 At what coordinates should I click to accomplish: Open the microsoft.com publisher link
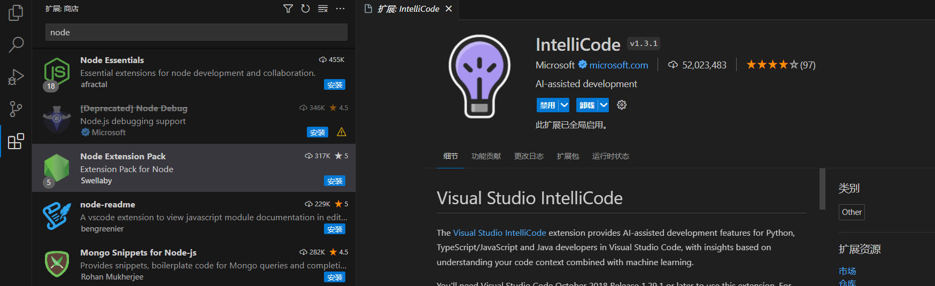(619, 65)
